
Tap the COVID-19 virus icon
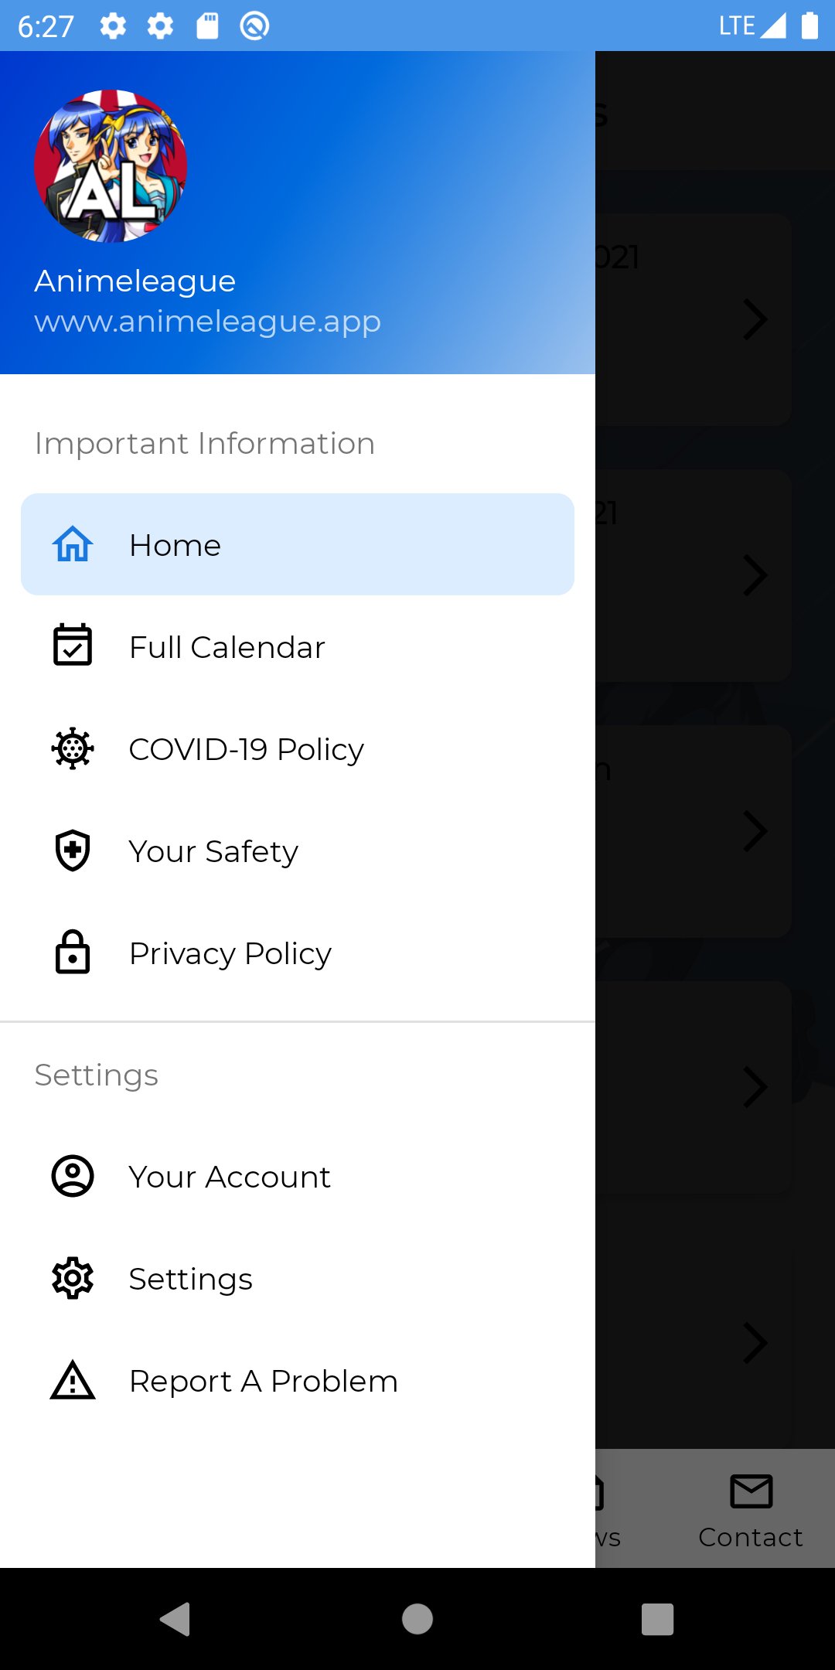click(73, 748)
